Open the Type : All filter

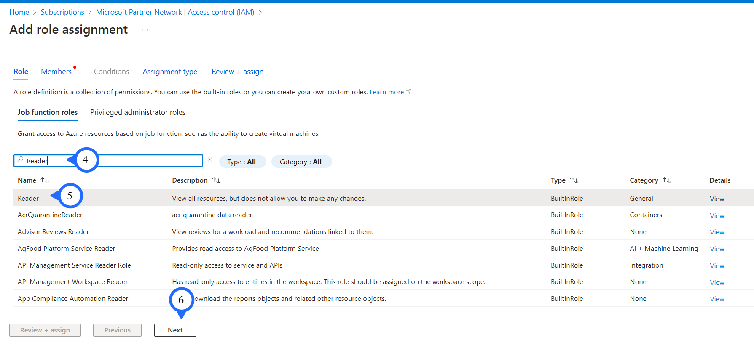(x=242, y=162)
